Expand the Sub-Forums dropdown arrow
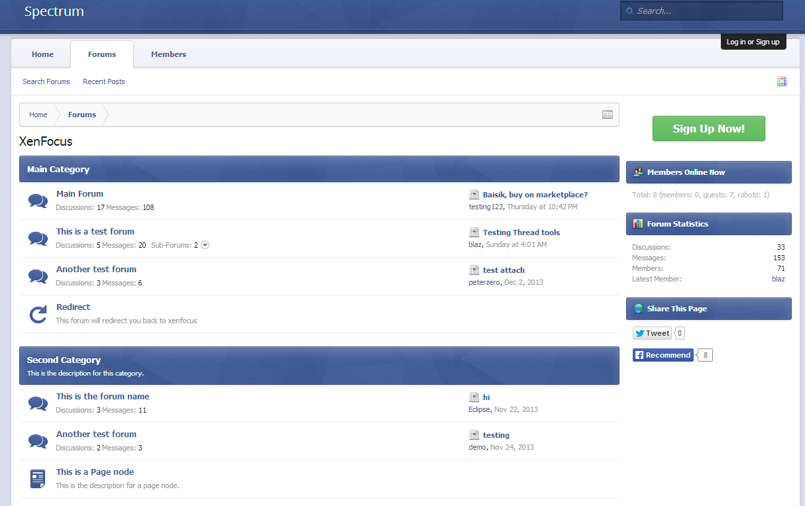The image size is (805, 506). pyautogui.click(x=205, y=245)
